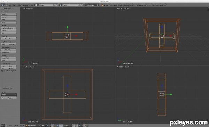Open the Render menu
The height and width of the screenshot is (127, 209).
pos(19,5)
